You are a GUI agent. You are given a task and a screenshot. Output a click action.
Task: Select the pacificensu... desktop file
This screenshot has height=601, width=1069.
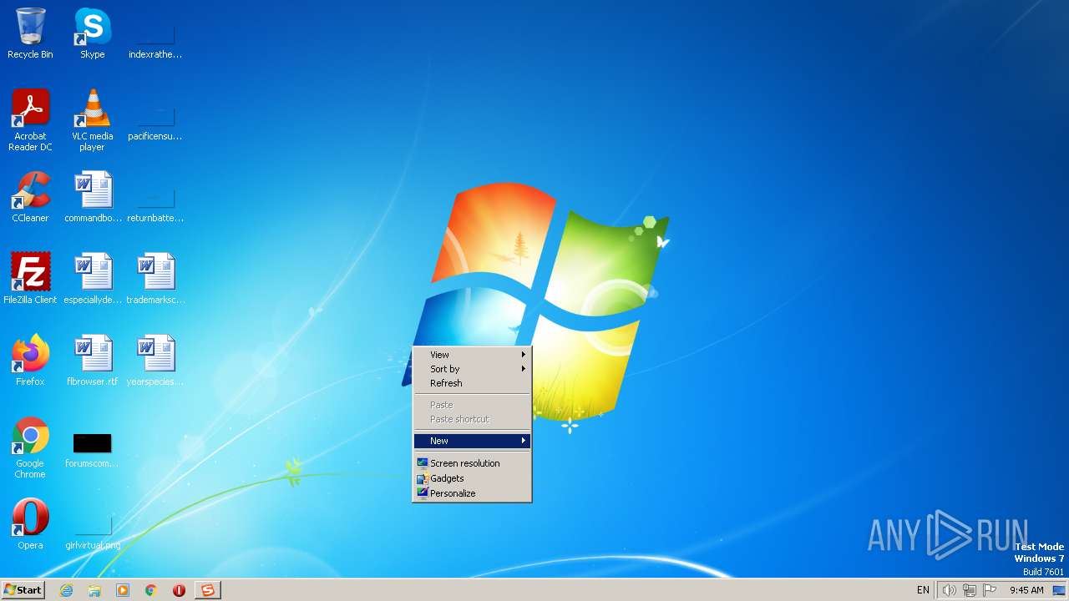[155, 124]
